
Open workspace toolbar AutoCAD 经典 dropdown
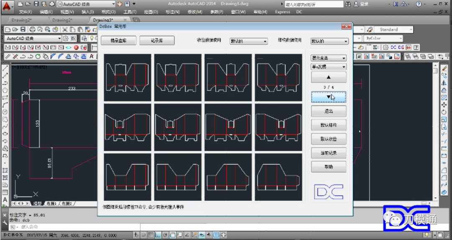tap(33, 39)
